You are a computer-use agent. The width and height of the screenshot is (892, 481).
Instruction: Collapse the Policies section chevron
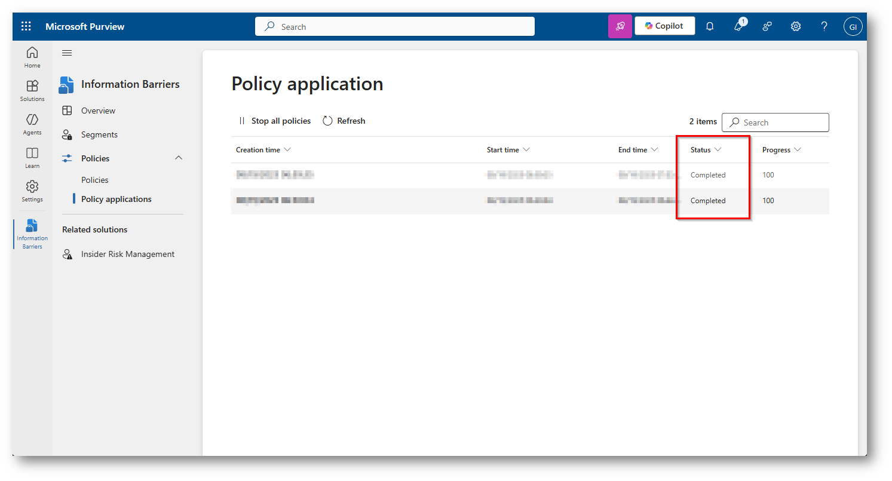(x=178, y=158)
